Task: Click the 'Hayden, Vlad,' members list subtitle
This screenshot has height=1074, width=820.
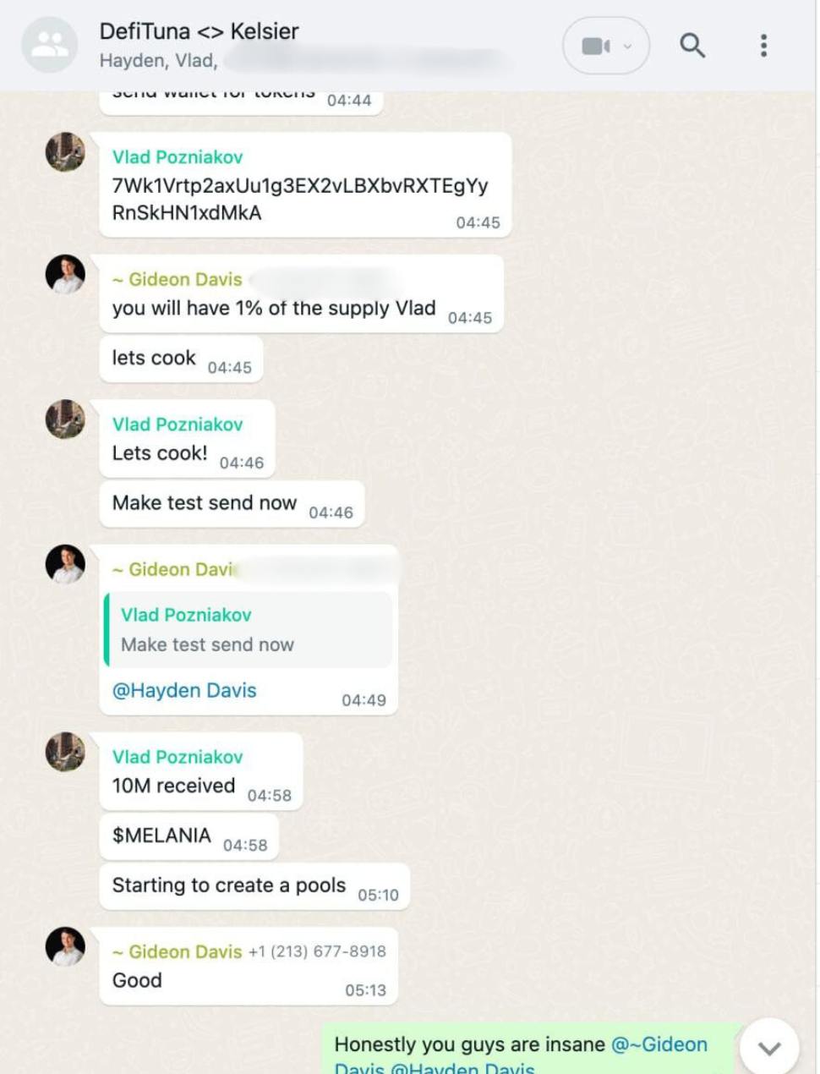Action: pyautogui.click(x=158, y=61)
